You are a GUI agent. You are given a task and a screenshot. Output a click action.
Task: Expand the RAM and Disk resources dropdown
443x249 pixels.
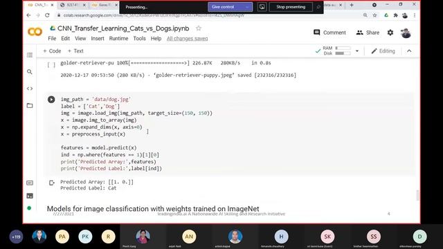[357, 51]
